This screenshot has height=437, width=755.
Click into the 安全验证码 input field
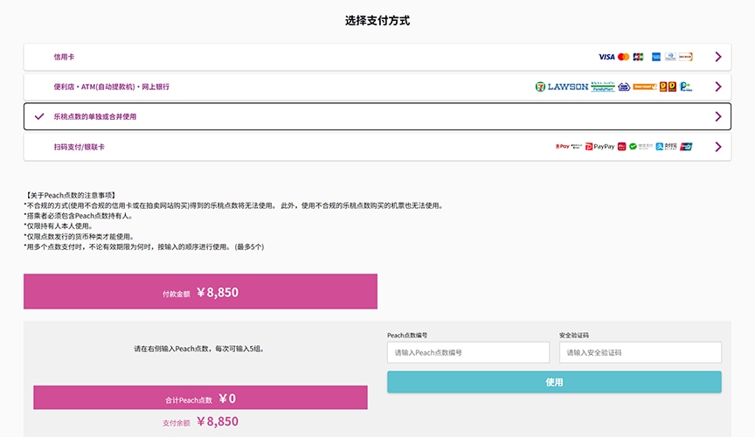click(640, 352)
